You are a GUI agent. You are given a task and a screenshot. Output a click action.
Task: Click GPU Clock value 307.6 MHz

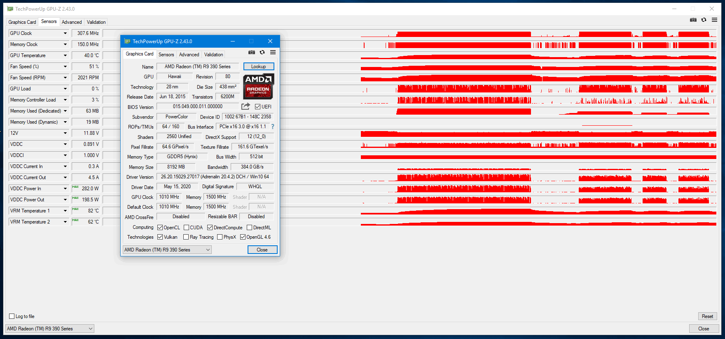[x=86, y=33]
